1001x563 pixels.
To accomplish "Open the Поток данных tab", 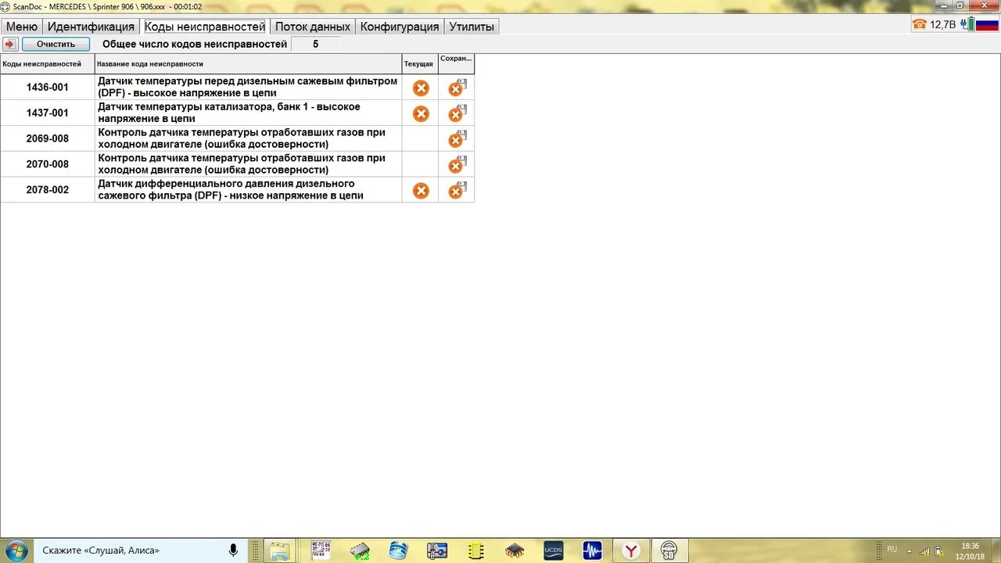I will [313, 27].
